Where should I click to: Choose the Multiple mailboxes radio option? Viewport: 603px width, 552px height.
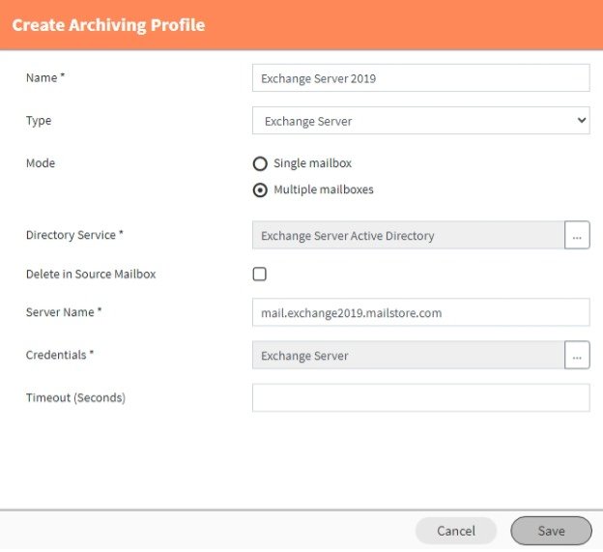point(260,190)
